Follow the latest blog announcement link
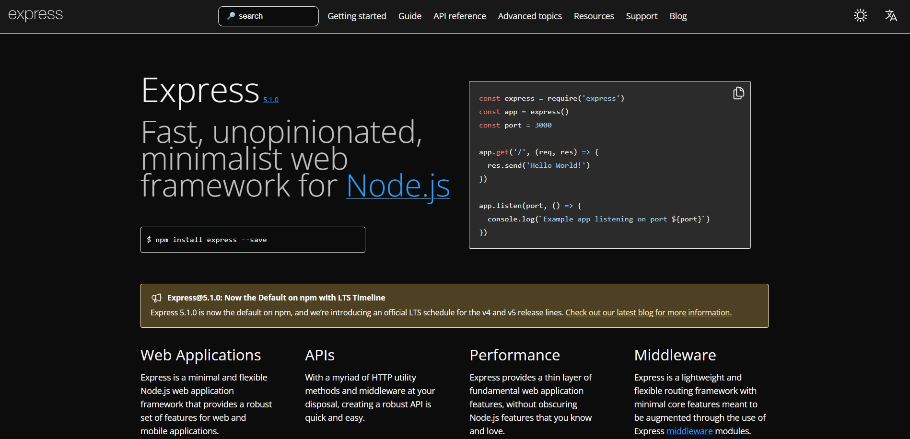 click(648, 312)
